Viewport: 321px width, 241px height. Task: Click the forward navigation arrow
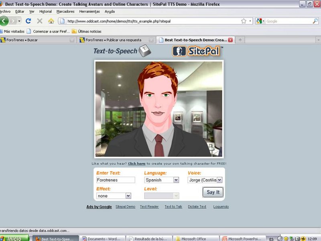[13, 21]
